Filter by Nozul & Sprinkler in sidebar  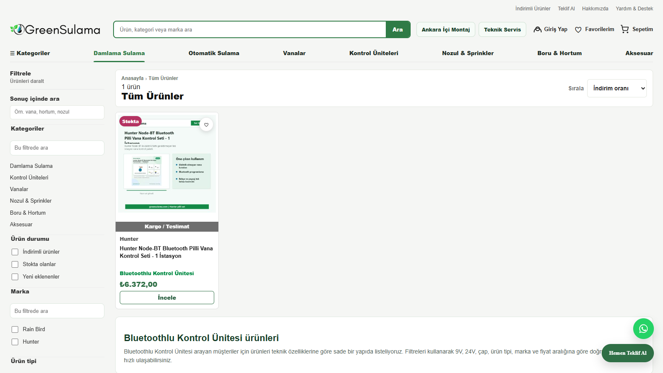click(x=31, y=201)
